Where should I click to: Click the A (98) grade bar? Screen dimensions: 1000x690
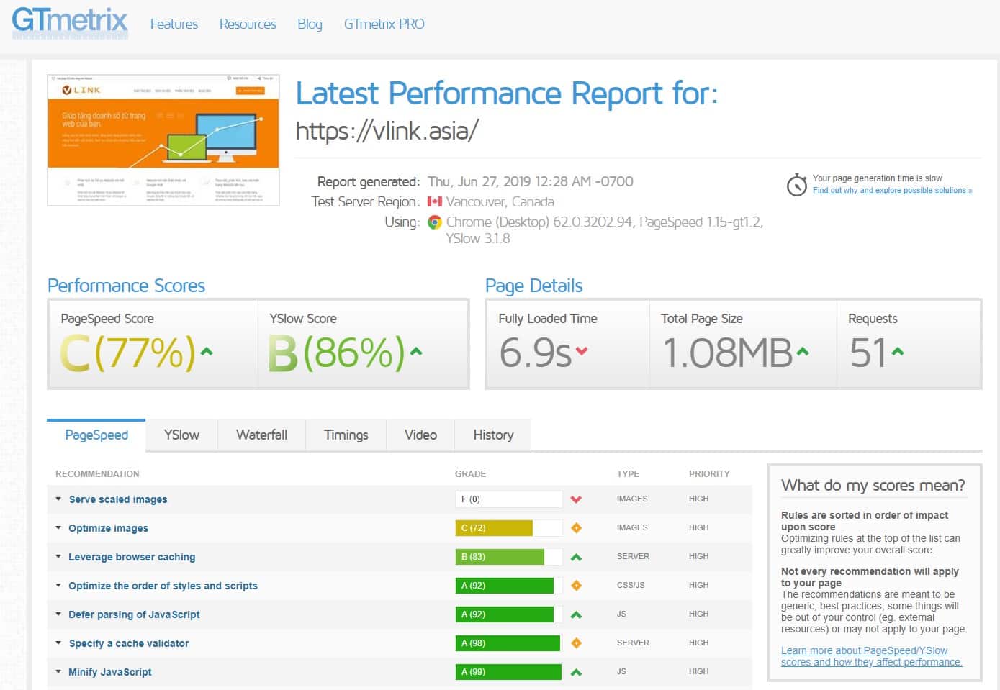click(508, 643)
